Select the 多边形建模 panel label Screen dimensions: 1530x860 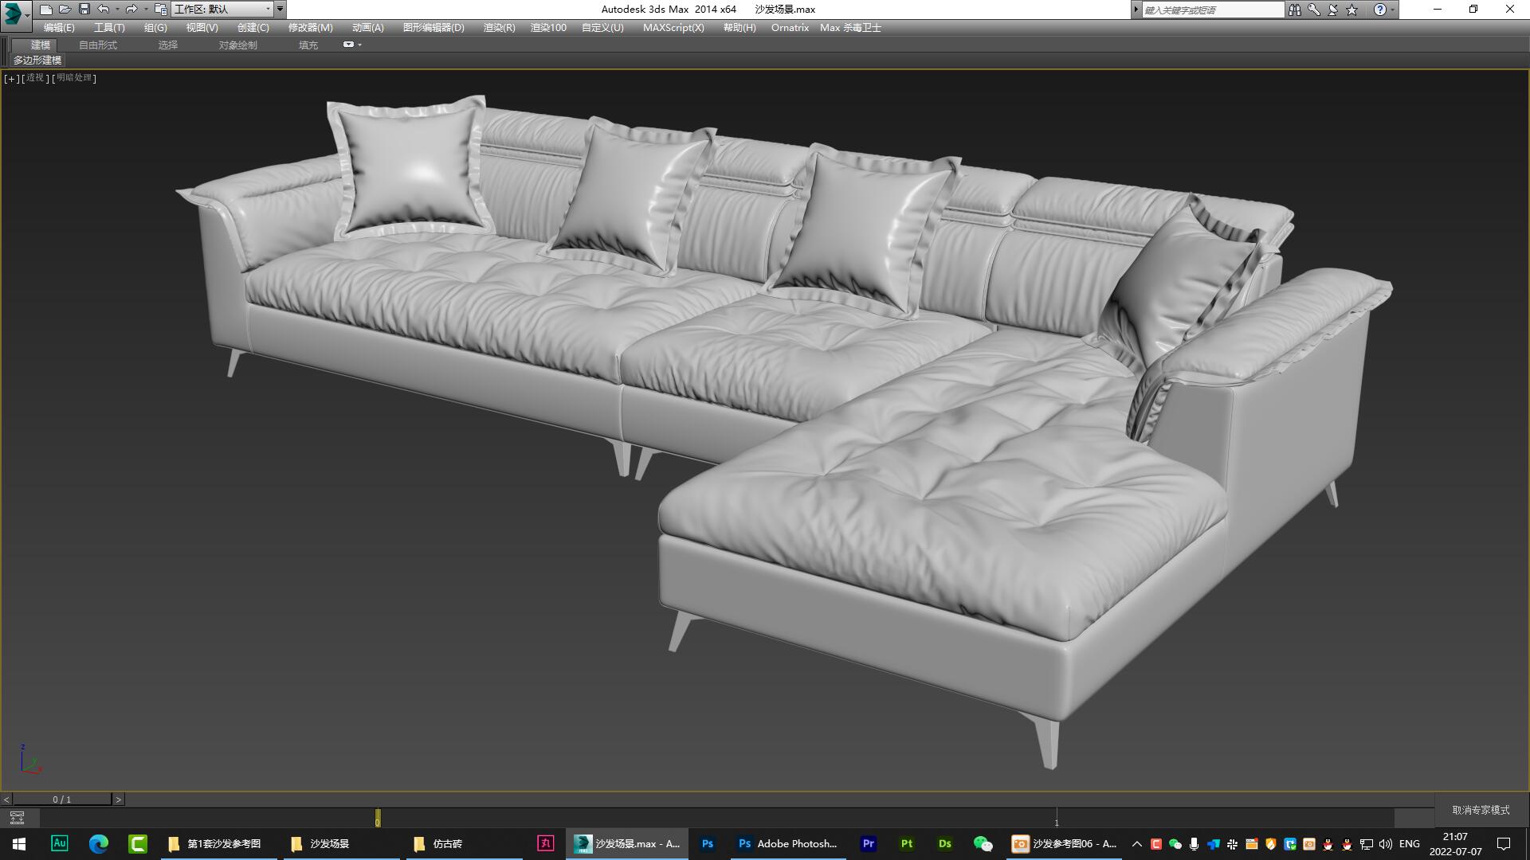(x=37, y=61)
